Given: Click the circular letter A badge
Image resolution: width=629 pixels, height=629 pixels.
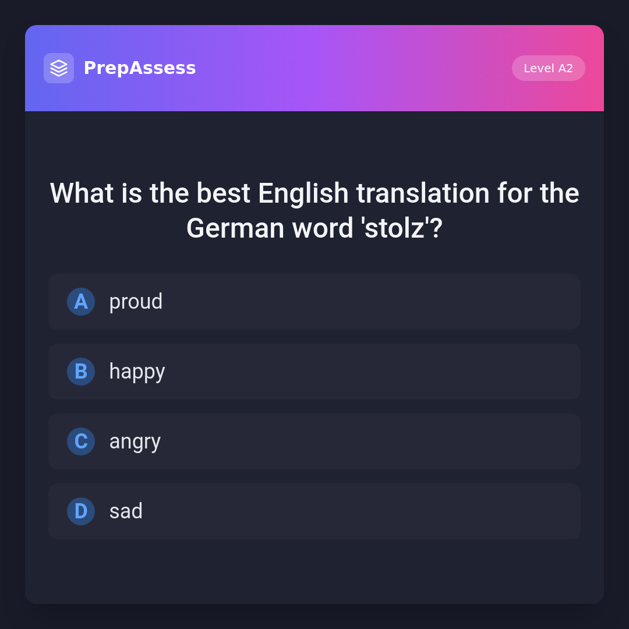Looking at the screenshot, I should point(81,302).
